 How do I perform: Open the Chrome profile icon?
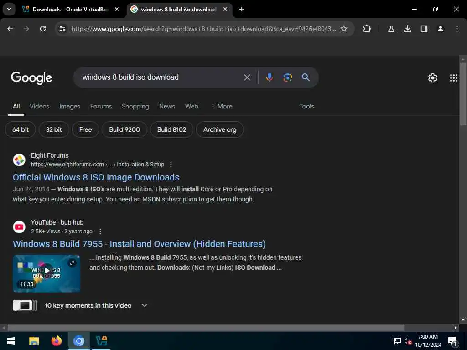pyautogui.click(x=440, y=29)
